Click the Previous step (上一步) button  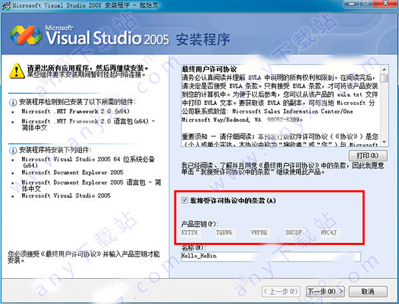[x=281, y=291]
